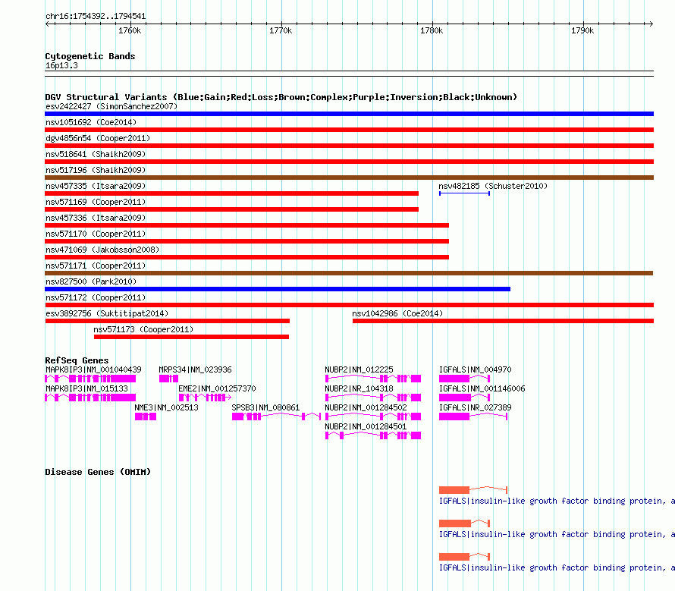Click the EME2 gene model glyph
Image resolution: width=675 pixels, height=591 pixels.
[x=205, y=398]
